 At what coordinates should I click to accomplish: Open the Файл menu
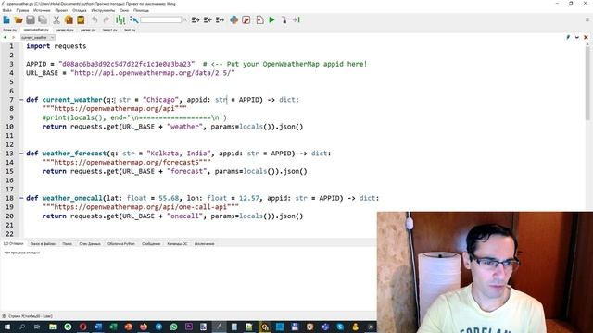pos(6,10)
